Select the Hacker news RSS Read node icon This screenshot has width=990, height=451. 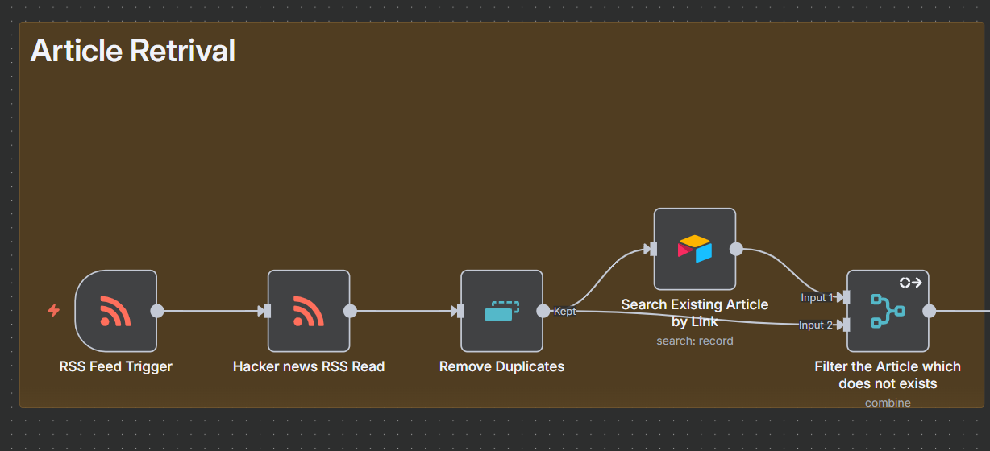[308, 311]
